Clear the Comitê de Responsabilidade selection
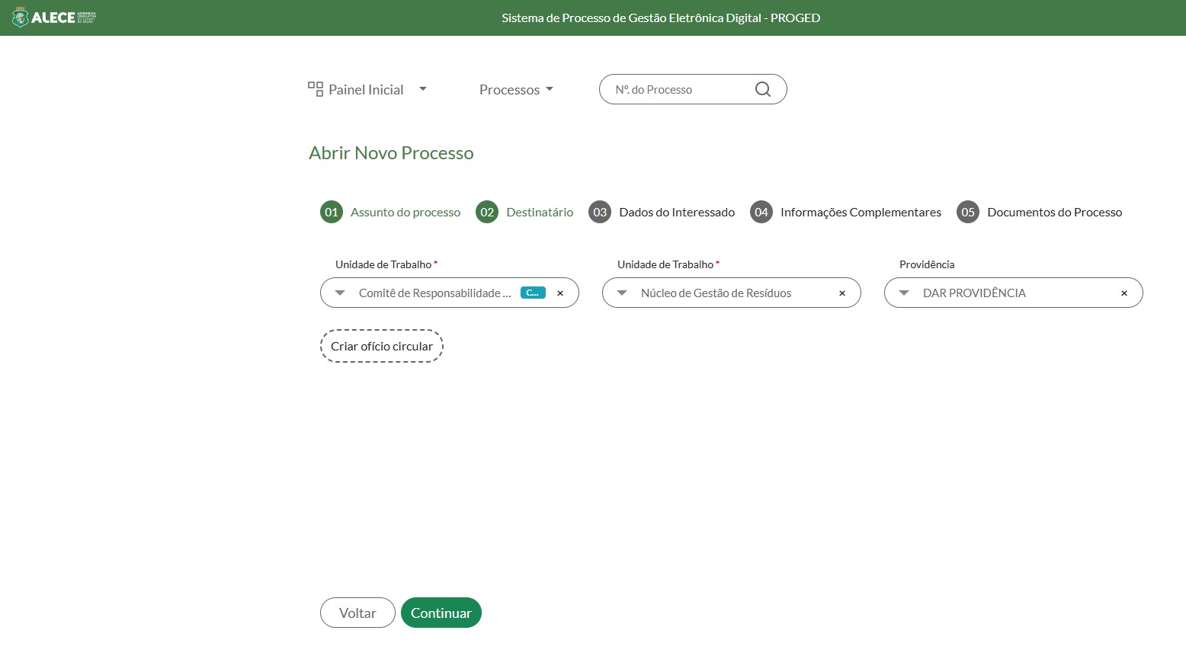Screen dimensions: 1186x656 pyautogui.click(x=560, y=293)
